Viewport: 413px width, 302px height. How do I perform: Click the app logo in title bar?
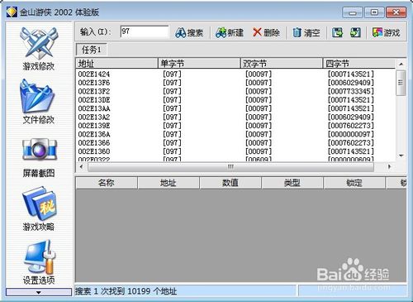(12, 12)
